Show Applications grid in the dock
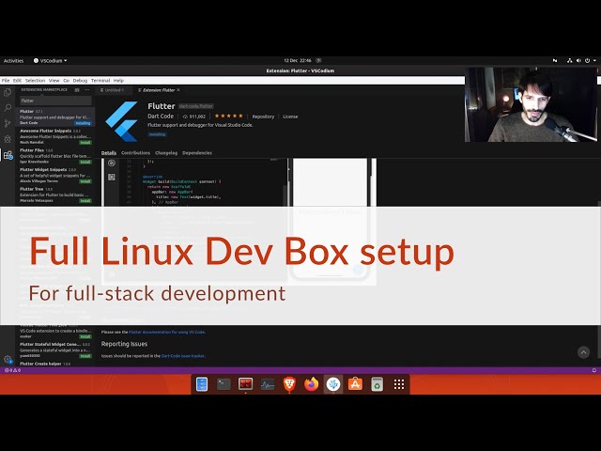The image size is (601, 451). (399, 384)
